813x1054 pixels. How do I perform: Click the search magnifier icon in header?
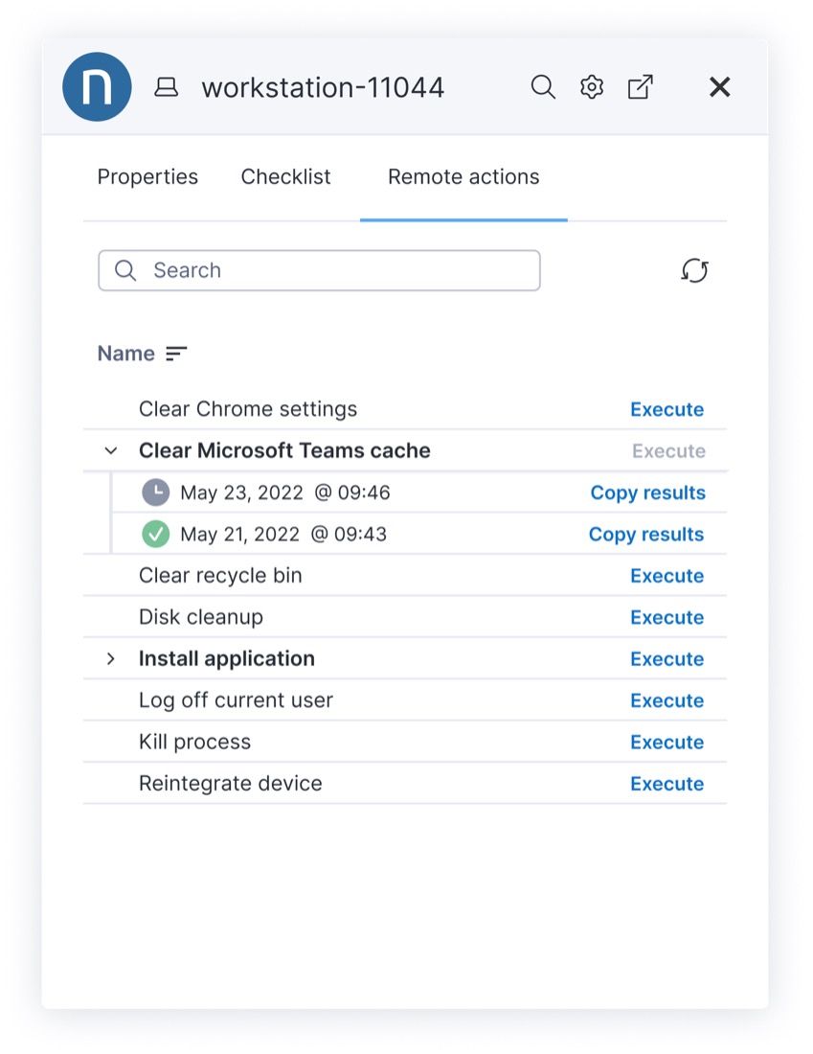[x=543, y=87]
